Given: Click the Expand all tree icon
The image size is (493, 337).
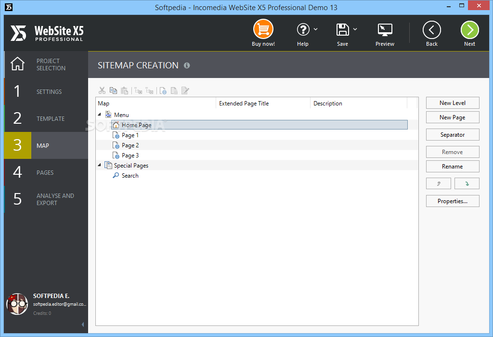Looking at the screenshot, I should click(138, 91).
